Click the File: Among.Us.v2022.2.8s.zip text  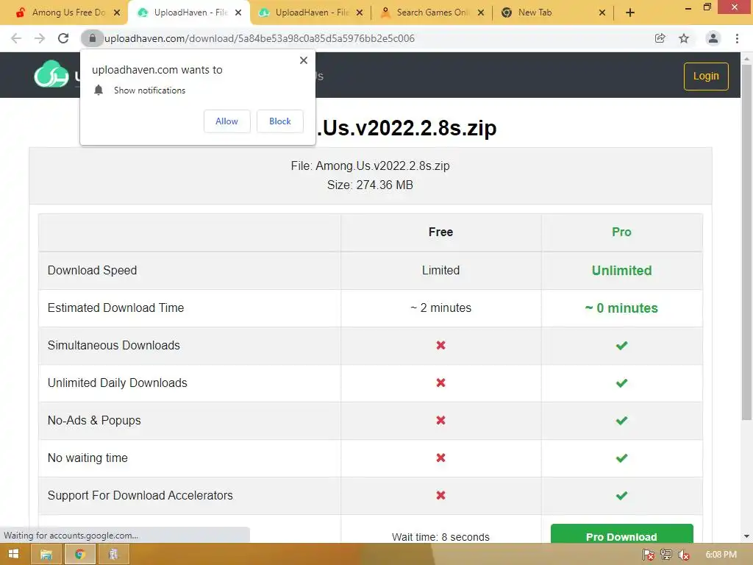pyautogui.click(x=371, y=166)
